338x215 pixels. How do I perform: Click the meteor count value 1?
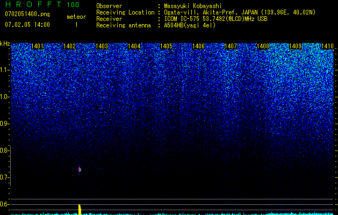(x=76, y=25)
